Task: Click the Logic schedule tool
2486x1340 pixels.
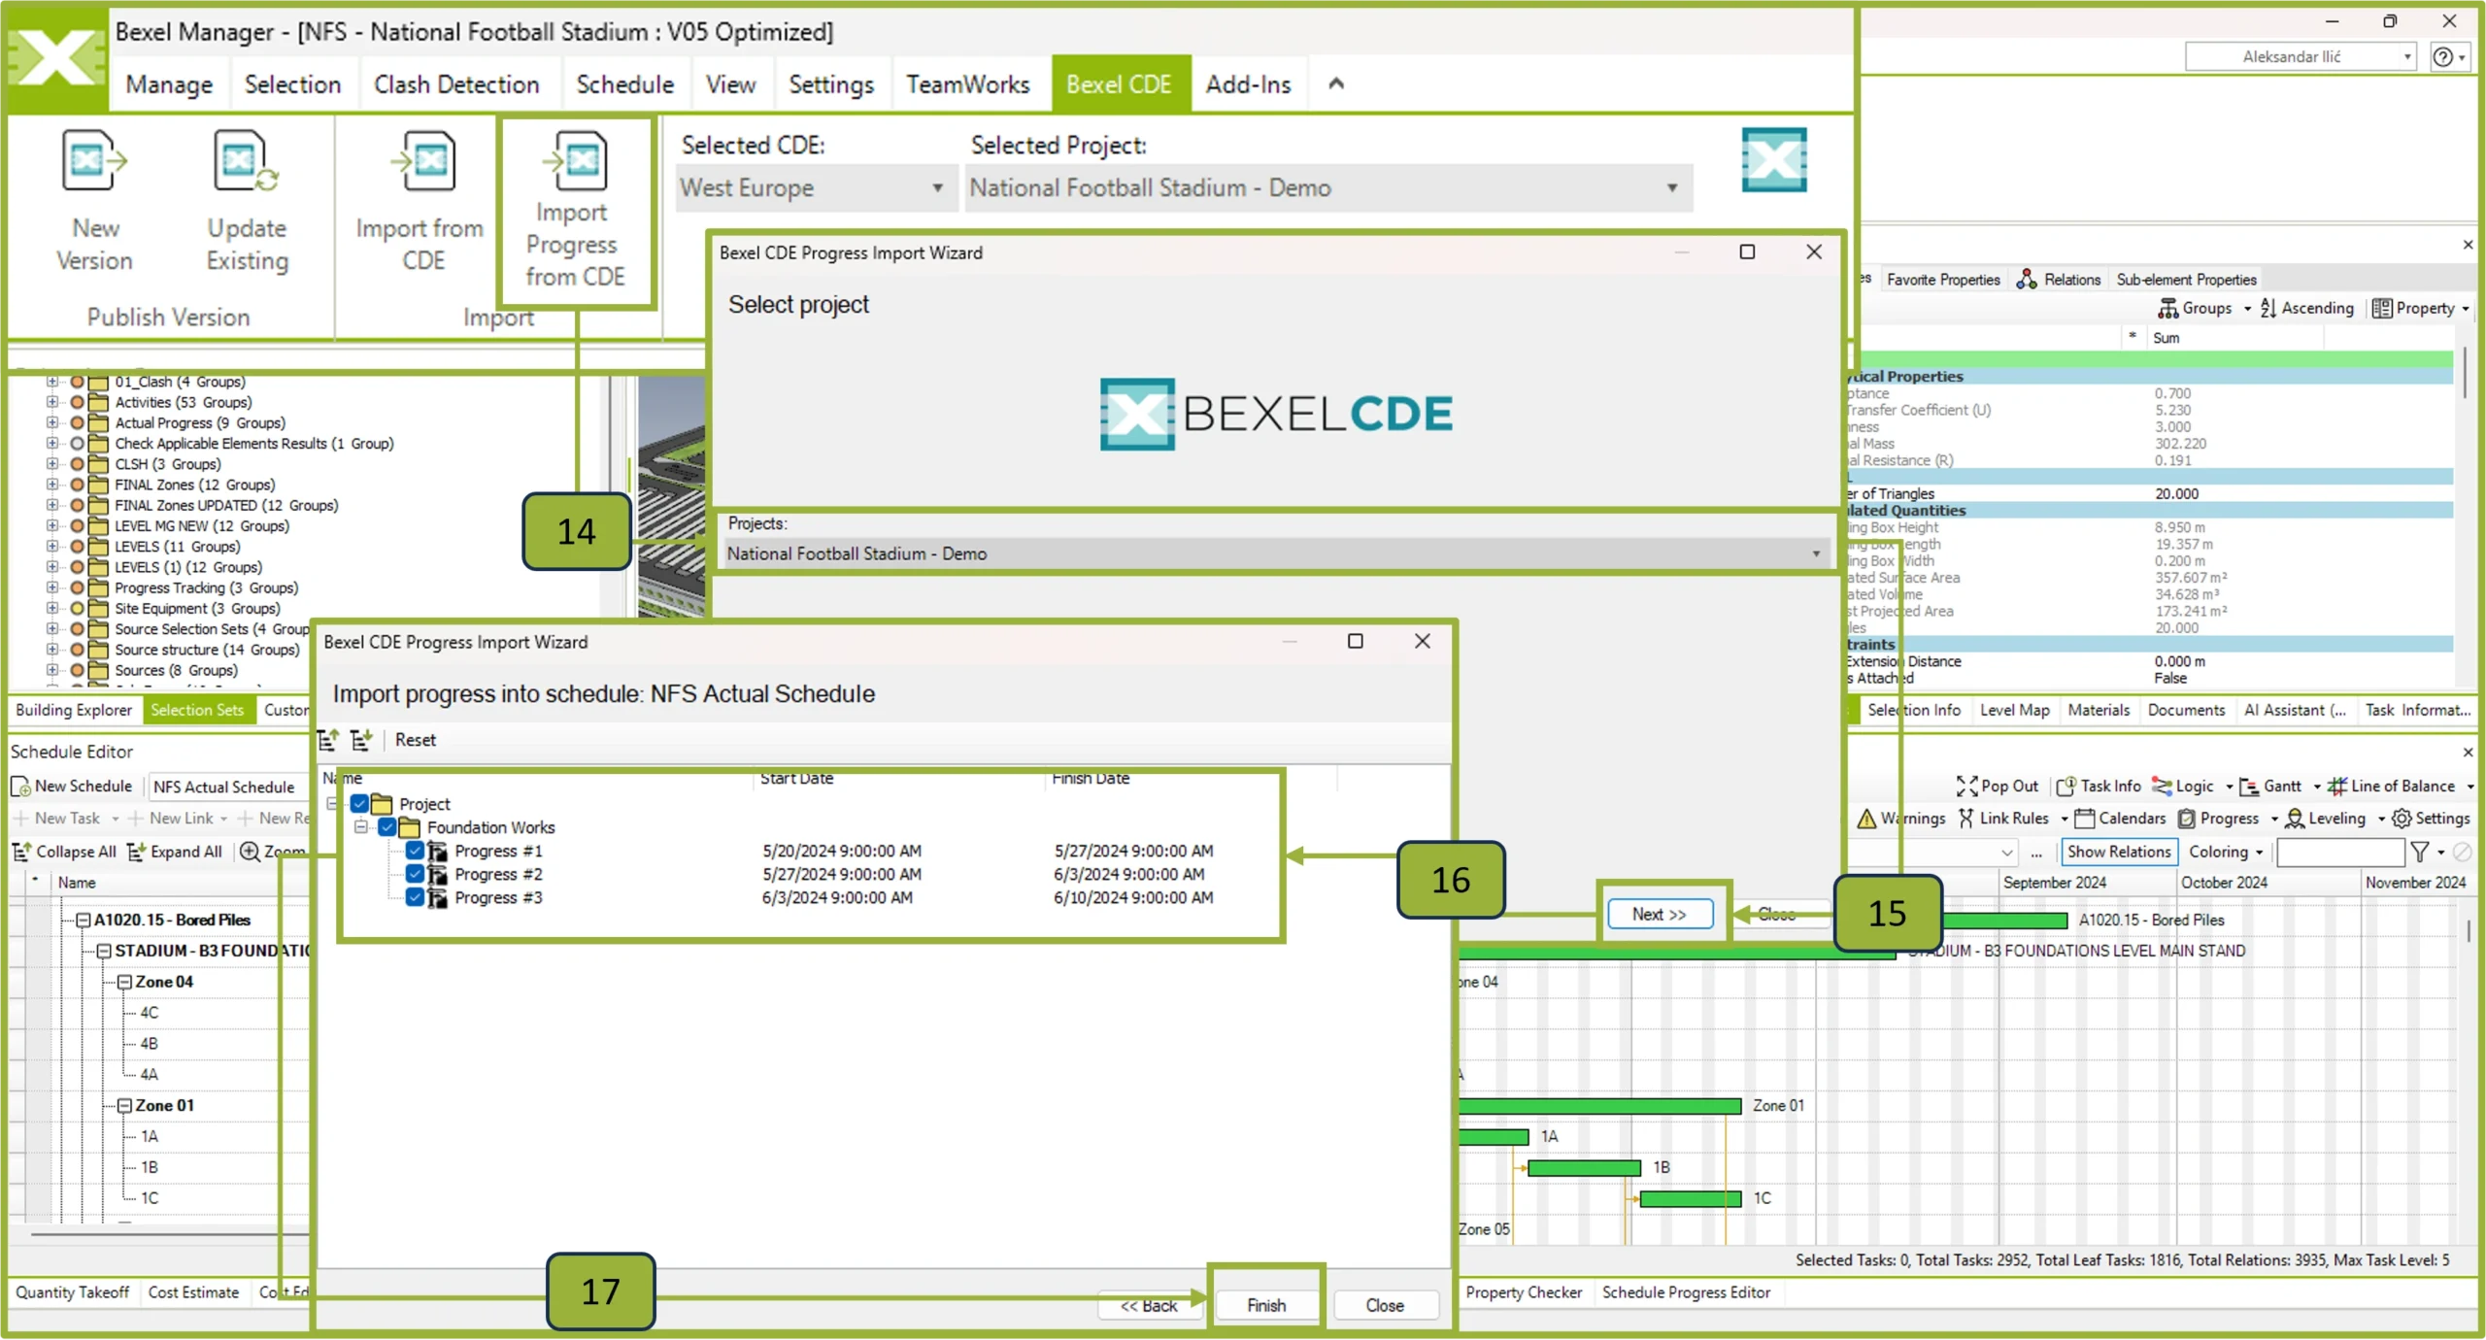Action: click(x=2183, y=787)
